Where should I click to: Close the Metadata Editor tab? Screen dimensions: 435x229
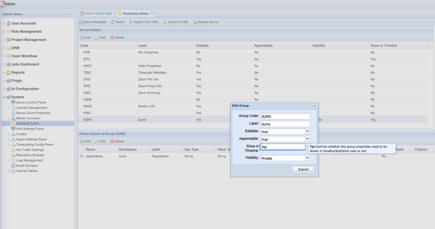point(152,13)
